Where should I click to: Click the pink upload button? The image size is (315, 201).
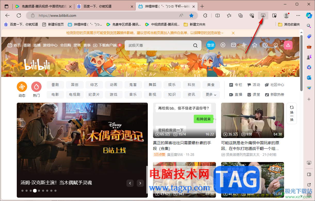(x=288, y=45)
